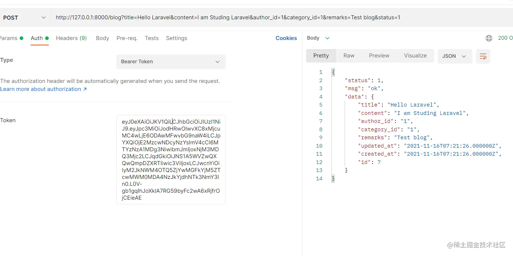
Task: Open the request Settings tab
Action: 176,38
